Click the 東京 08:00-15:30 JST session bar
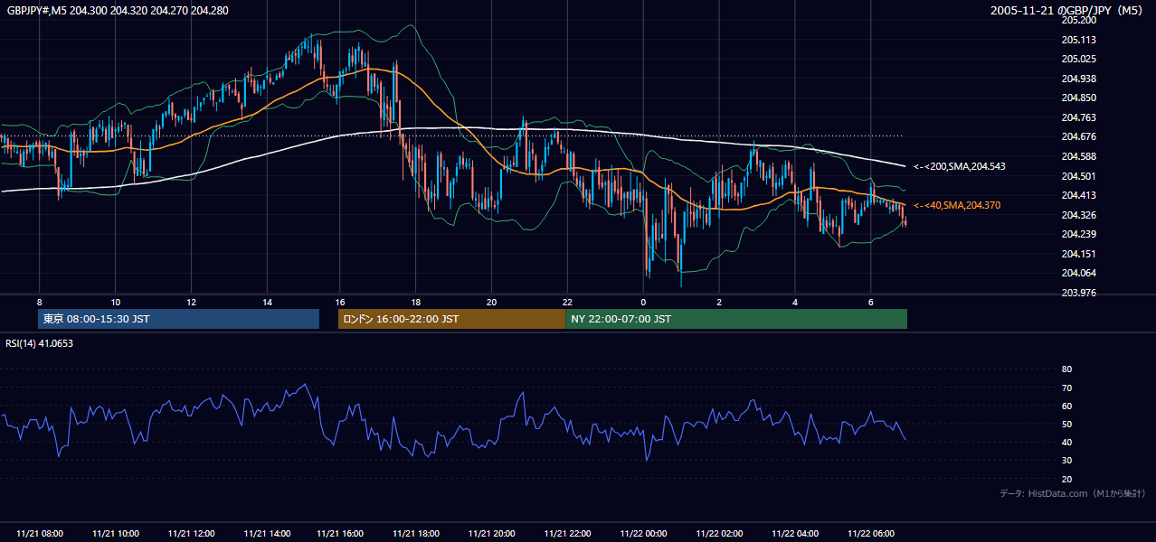This screenshot has height=542, width=1156. pos(179,319)
